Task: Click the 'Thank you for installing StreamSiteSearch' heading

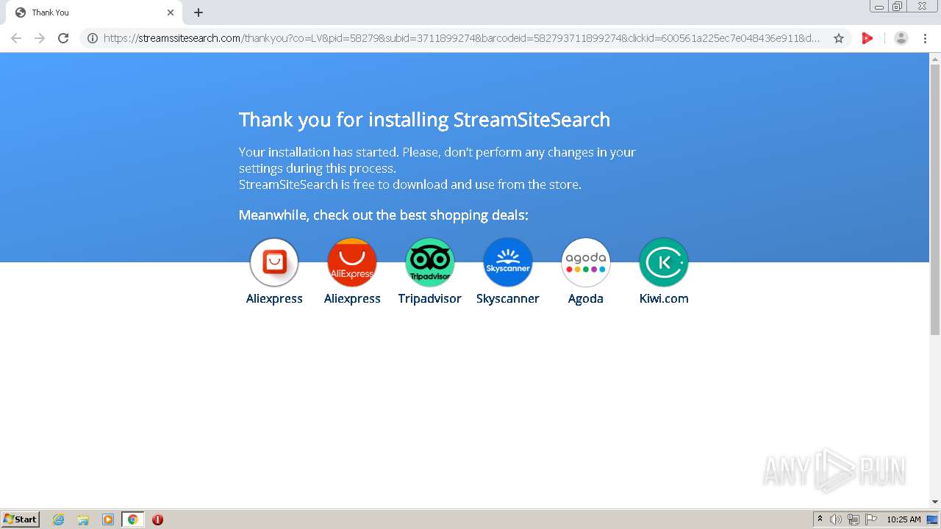Action: point(424,120)
